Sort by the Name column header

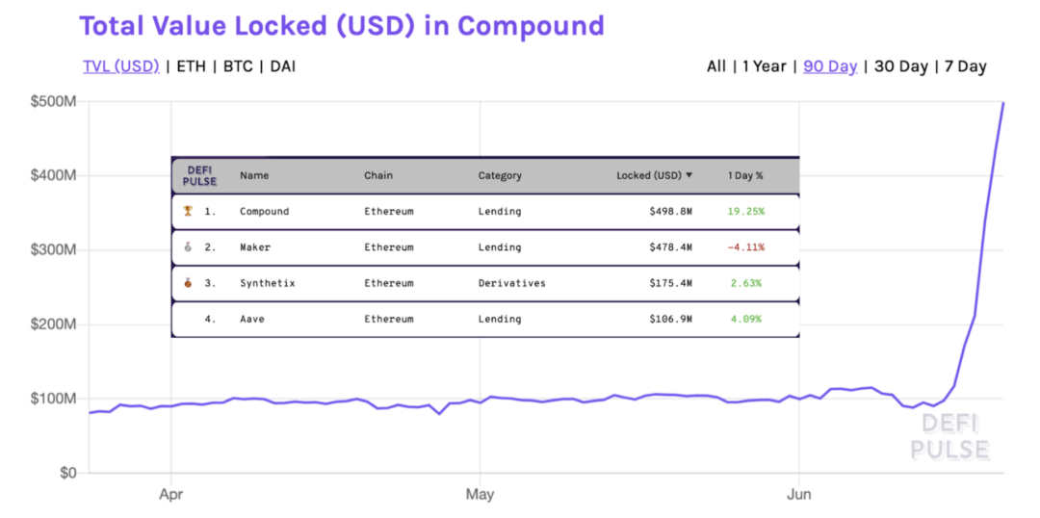[254, 176]
